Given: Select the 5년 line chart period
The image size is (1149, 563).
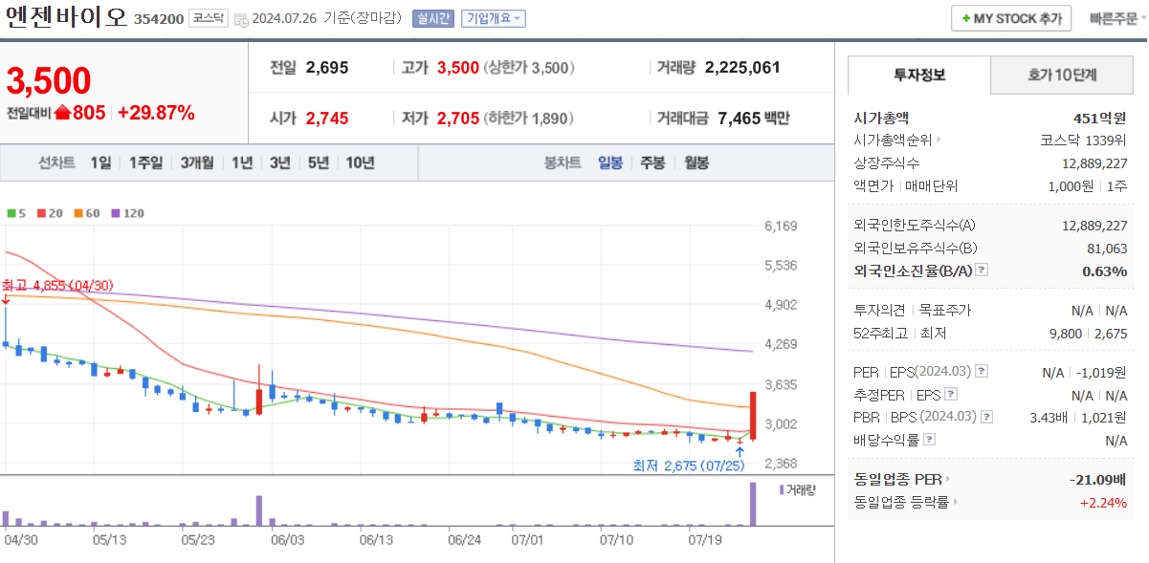Looking at the screenshot, I should pos(318,162).
